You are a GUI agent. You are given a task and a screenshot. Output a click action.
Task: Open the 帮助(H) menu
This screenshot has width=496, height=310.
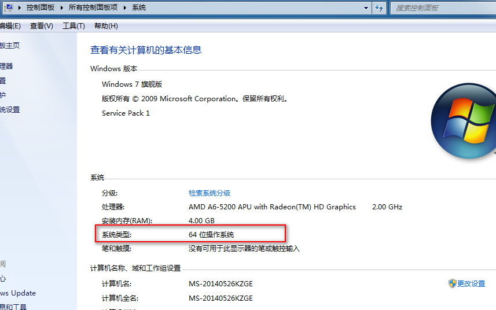(106, 26)
